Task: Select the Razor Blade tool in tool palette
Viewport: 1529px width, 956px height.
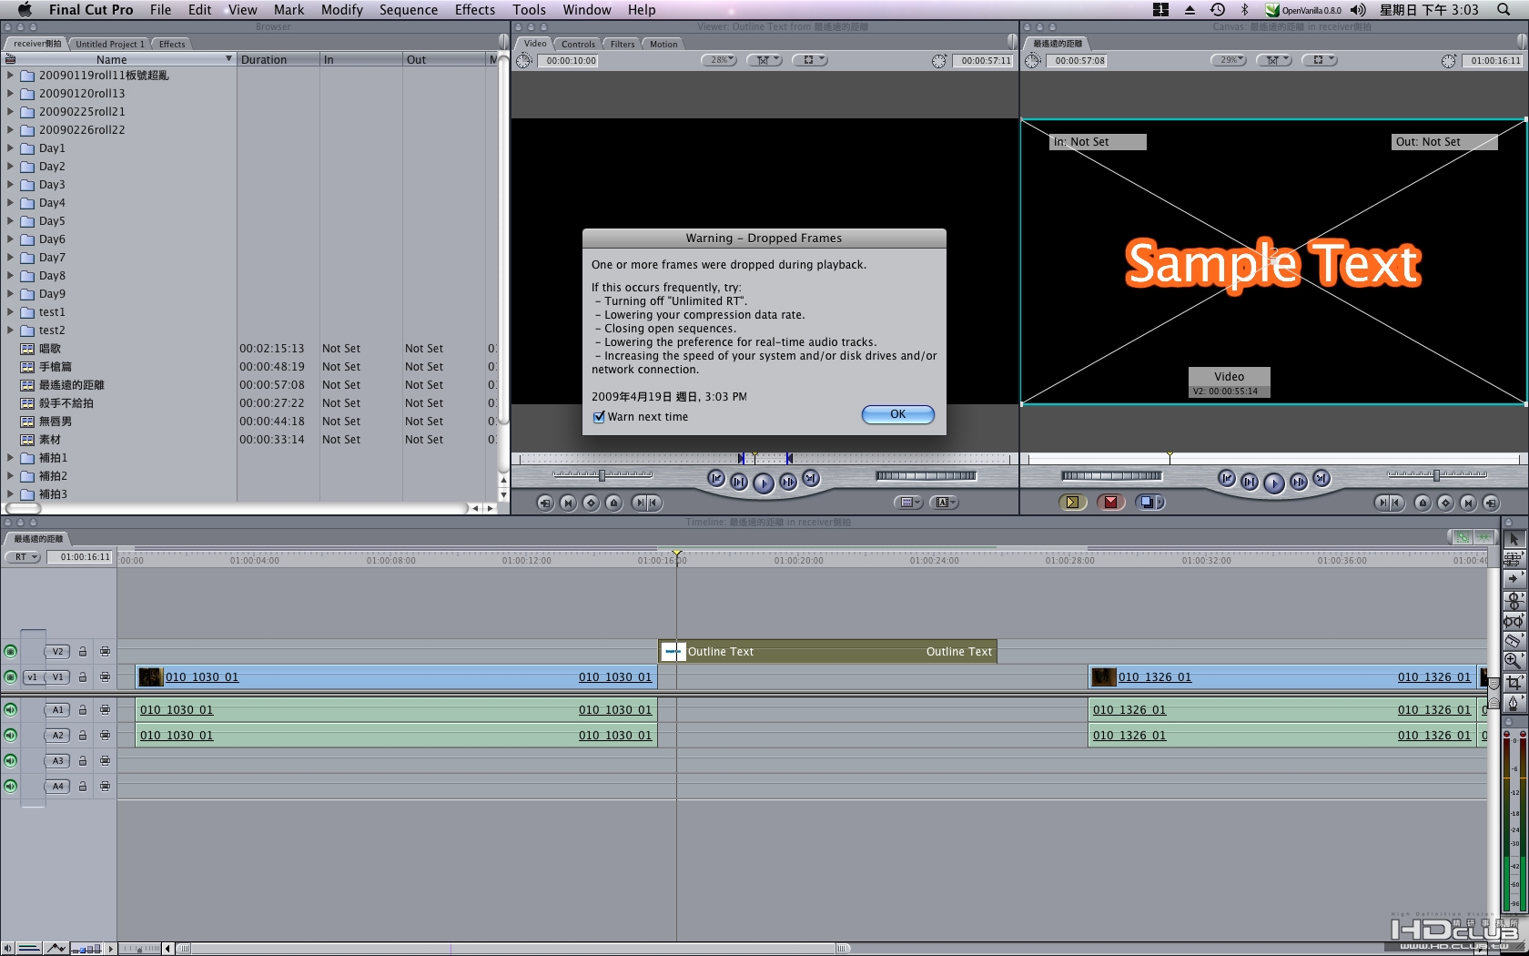Action: click(1514, 642)
